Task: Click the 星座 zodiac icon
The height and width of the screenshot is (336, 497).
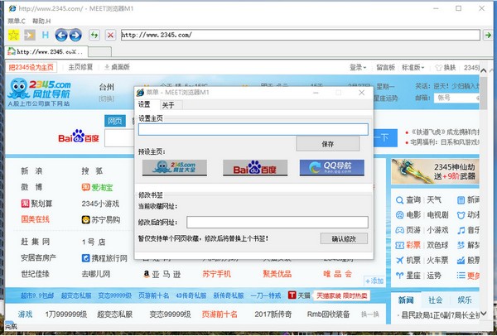Action: point(400,276)
